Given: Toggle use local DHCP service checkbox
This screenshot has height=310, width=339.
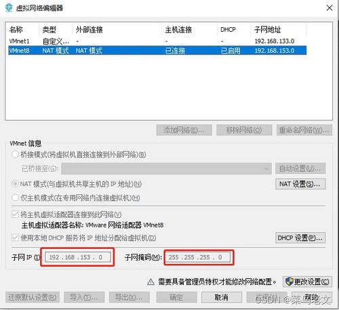Looking at the screenshot, I should click(15, 238).
